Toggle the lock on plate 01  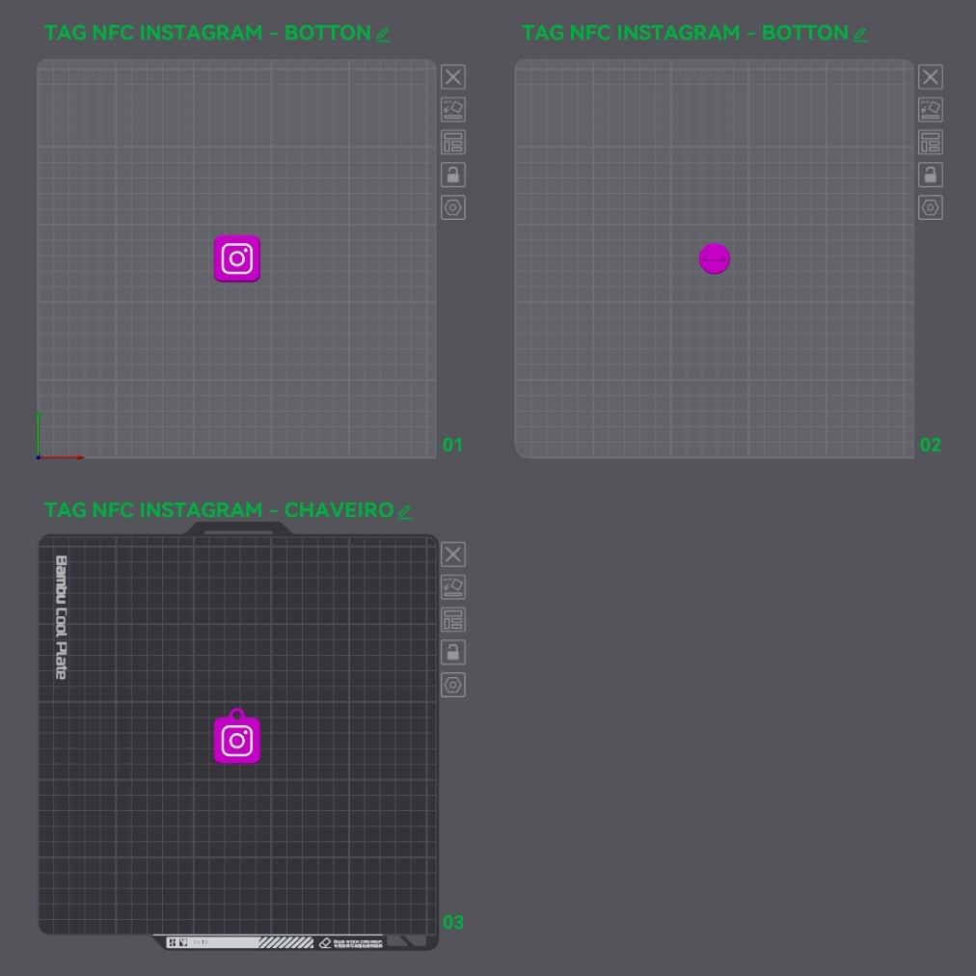coord(453,175)
